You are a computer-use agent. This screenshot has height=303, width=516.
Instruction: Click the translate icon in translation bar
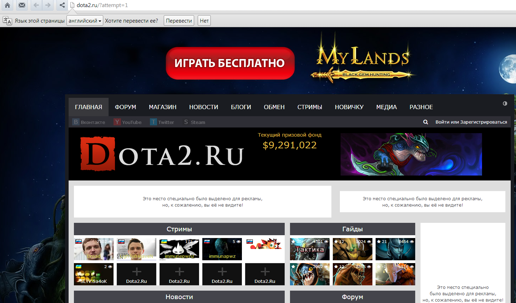7,20
